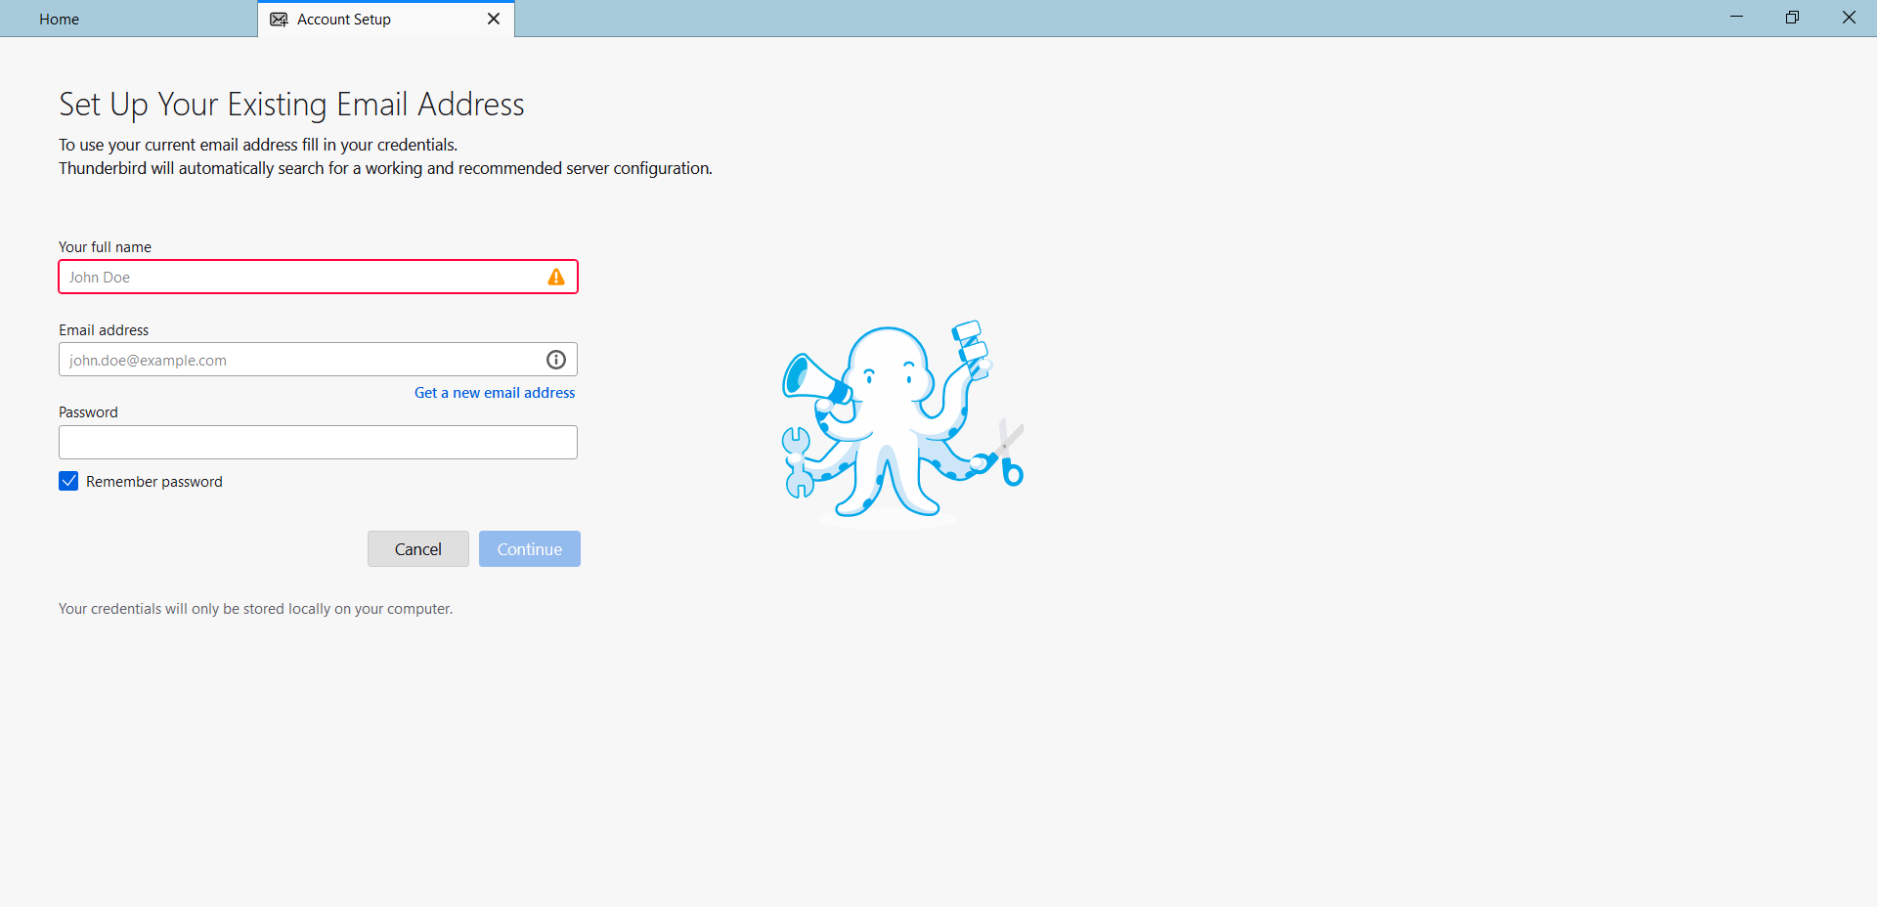Viewport: 1877px width, 907px height.
Task: Click the warning icon in the full name field
Action: pos(556,278)
